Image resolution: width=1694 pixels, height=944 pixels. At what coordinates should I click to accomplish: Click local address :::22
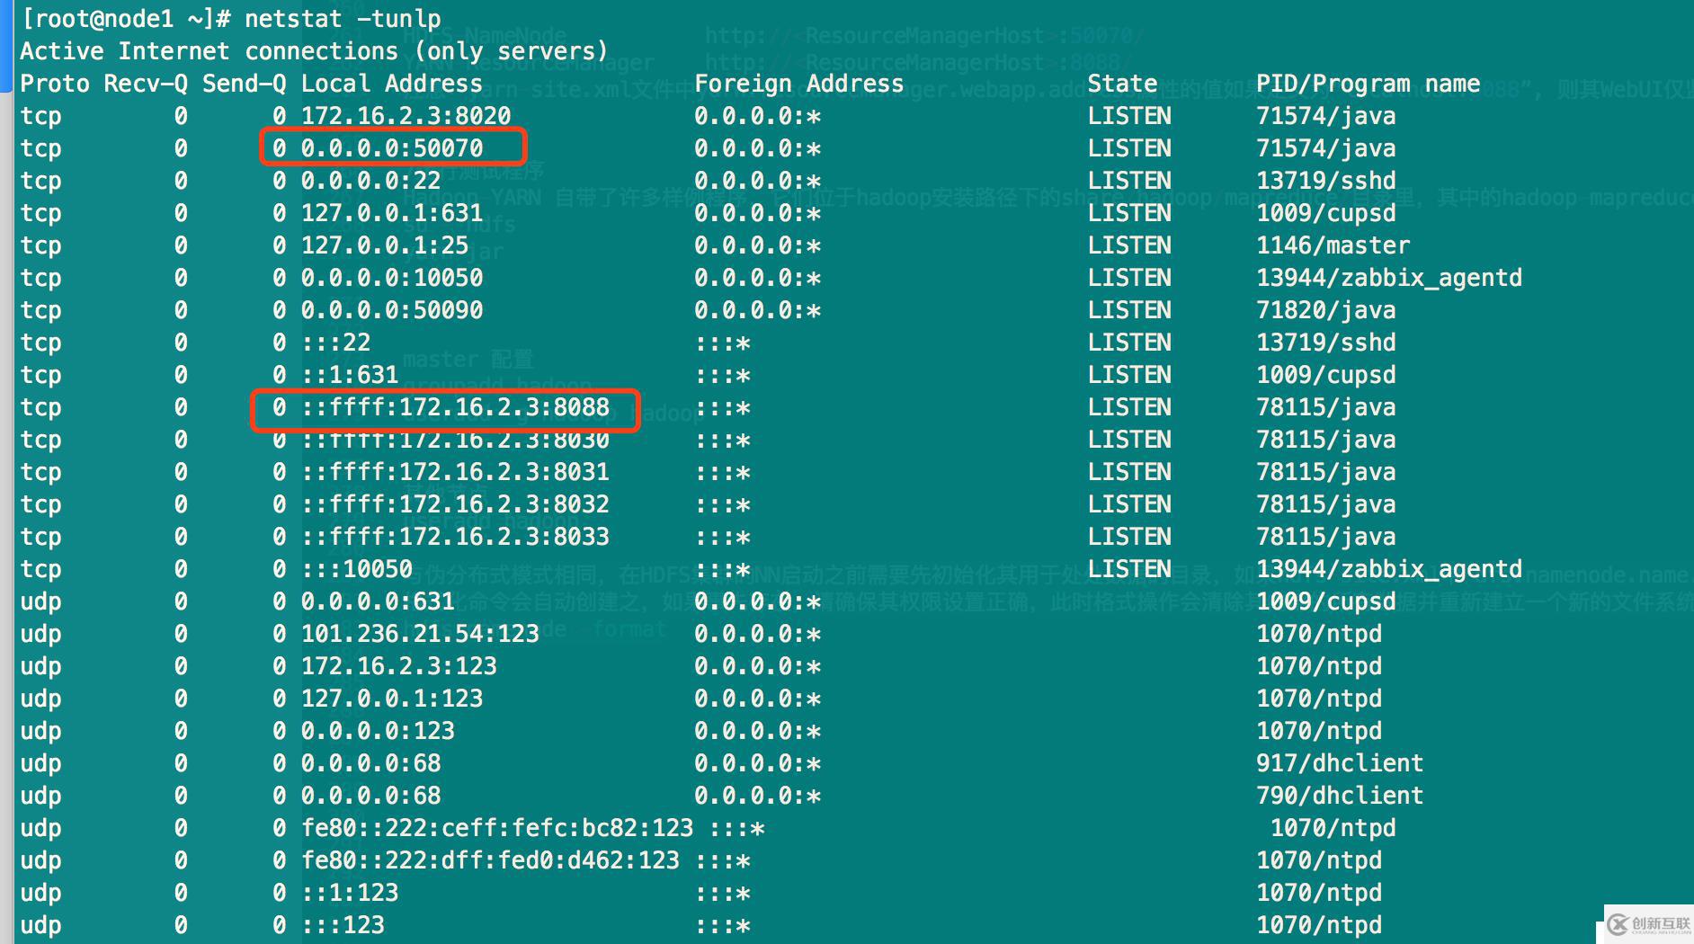[335, 343]
